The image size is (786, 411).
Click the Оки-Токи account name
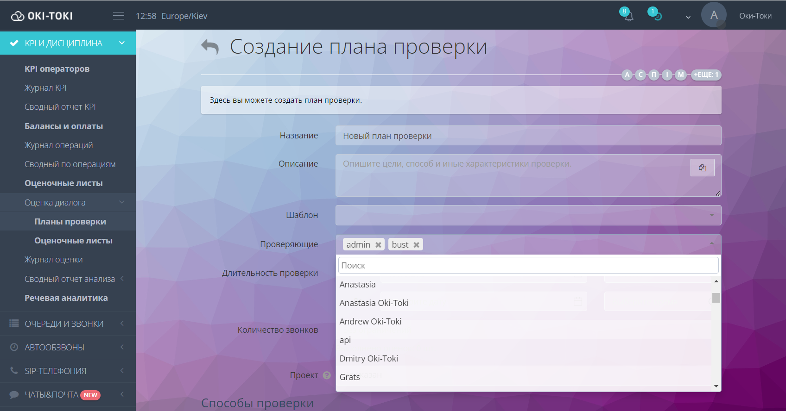coord(755,16)
